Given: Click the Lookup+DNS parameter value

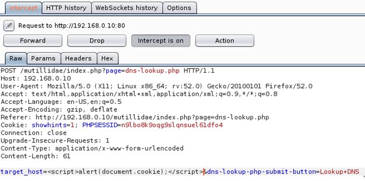Looking at the screenshot, I should pos(339,172).
